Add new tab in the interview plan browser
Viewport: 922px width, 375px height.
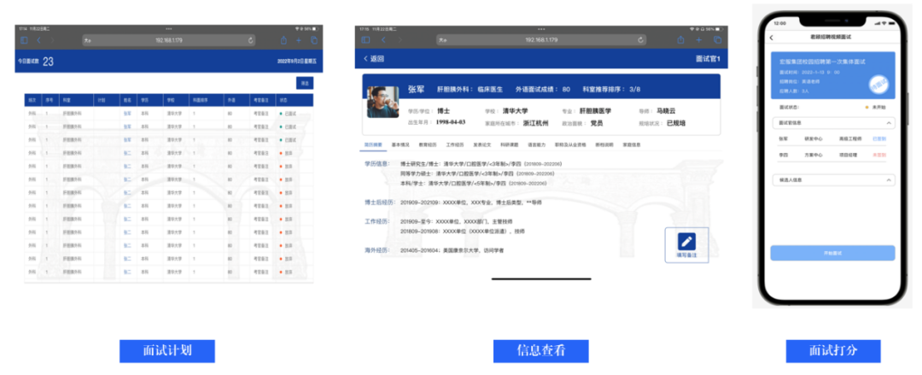298,40
